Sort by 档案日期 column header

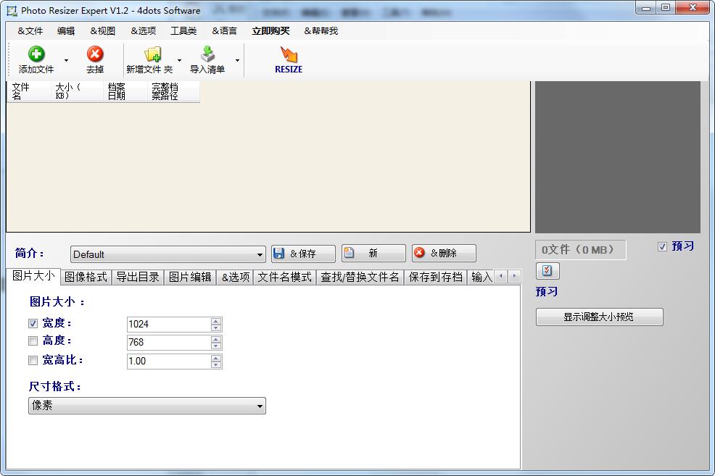pos(126,91)
